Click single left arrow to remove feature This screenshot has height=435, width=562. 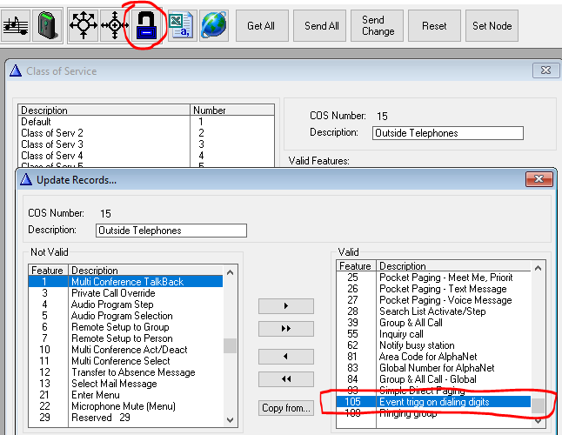point(286,357)
